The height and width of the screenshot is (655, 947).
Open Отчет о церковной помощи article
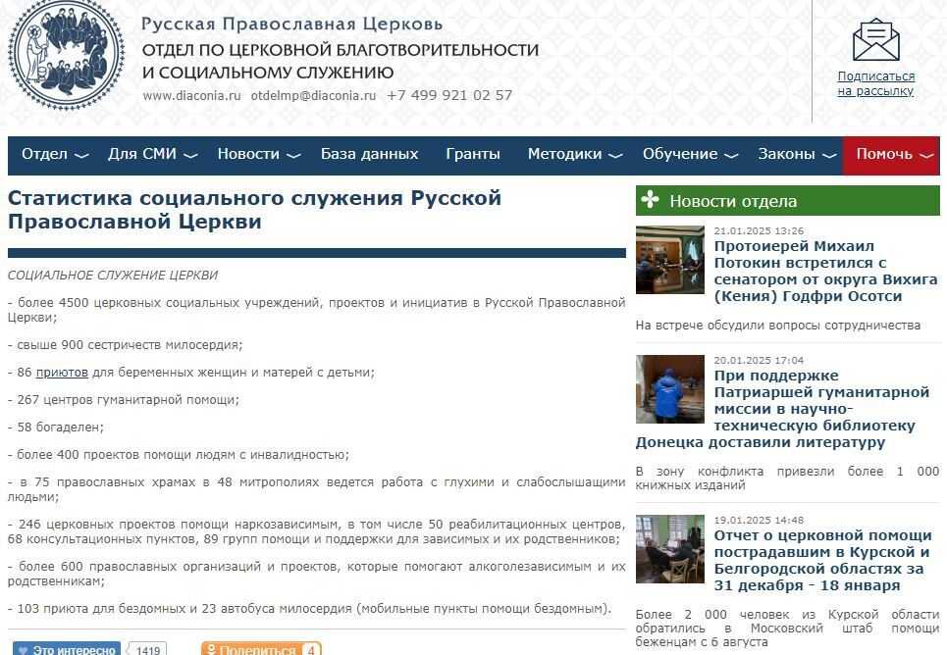[822, 560]
